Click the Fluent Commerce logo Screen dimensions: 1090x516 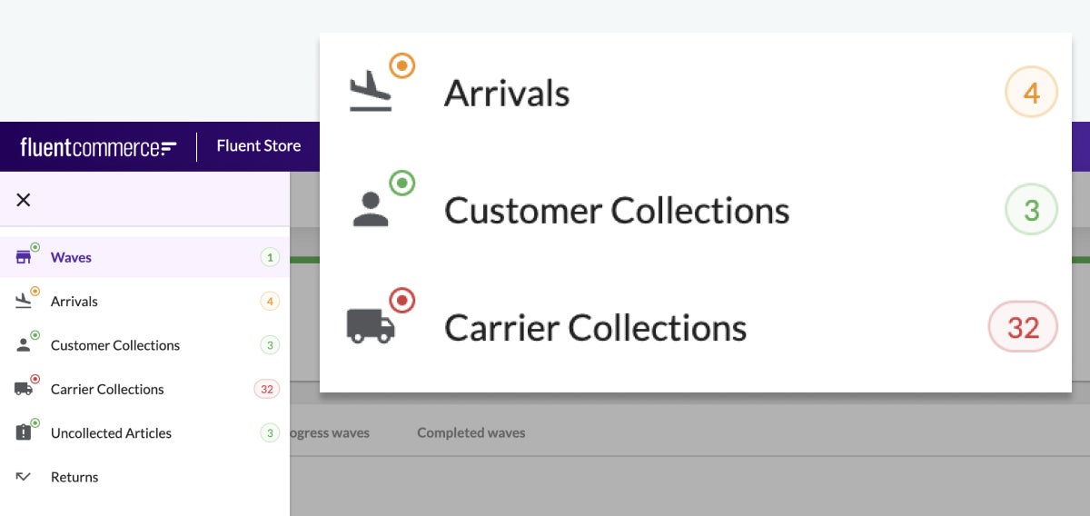(98, 147)
